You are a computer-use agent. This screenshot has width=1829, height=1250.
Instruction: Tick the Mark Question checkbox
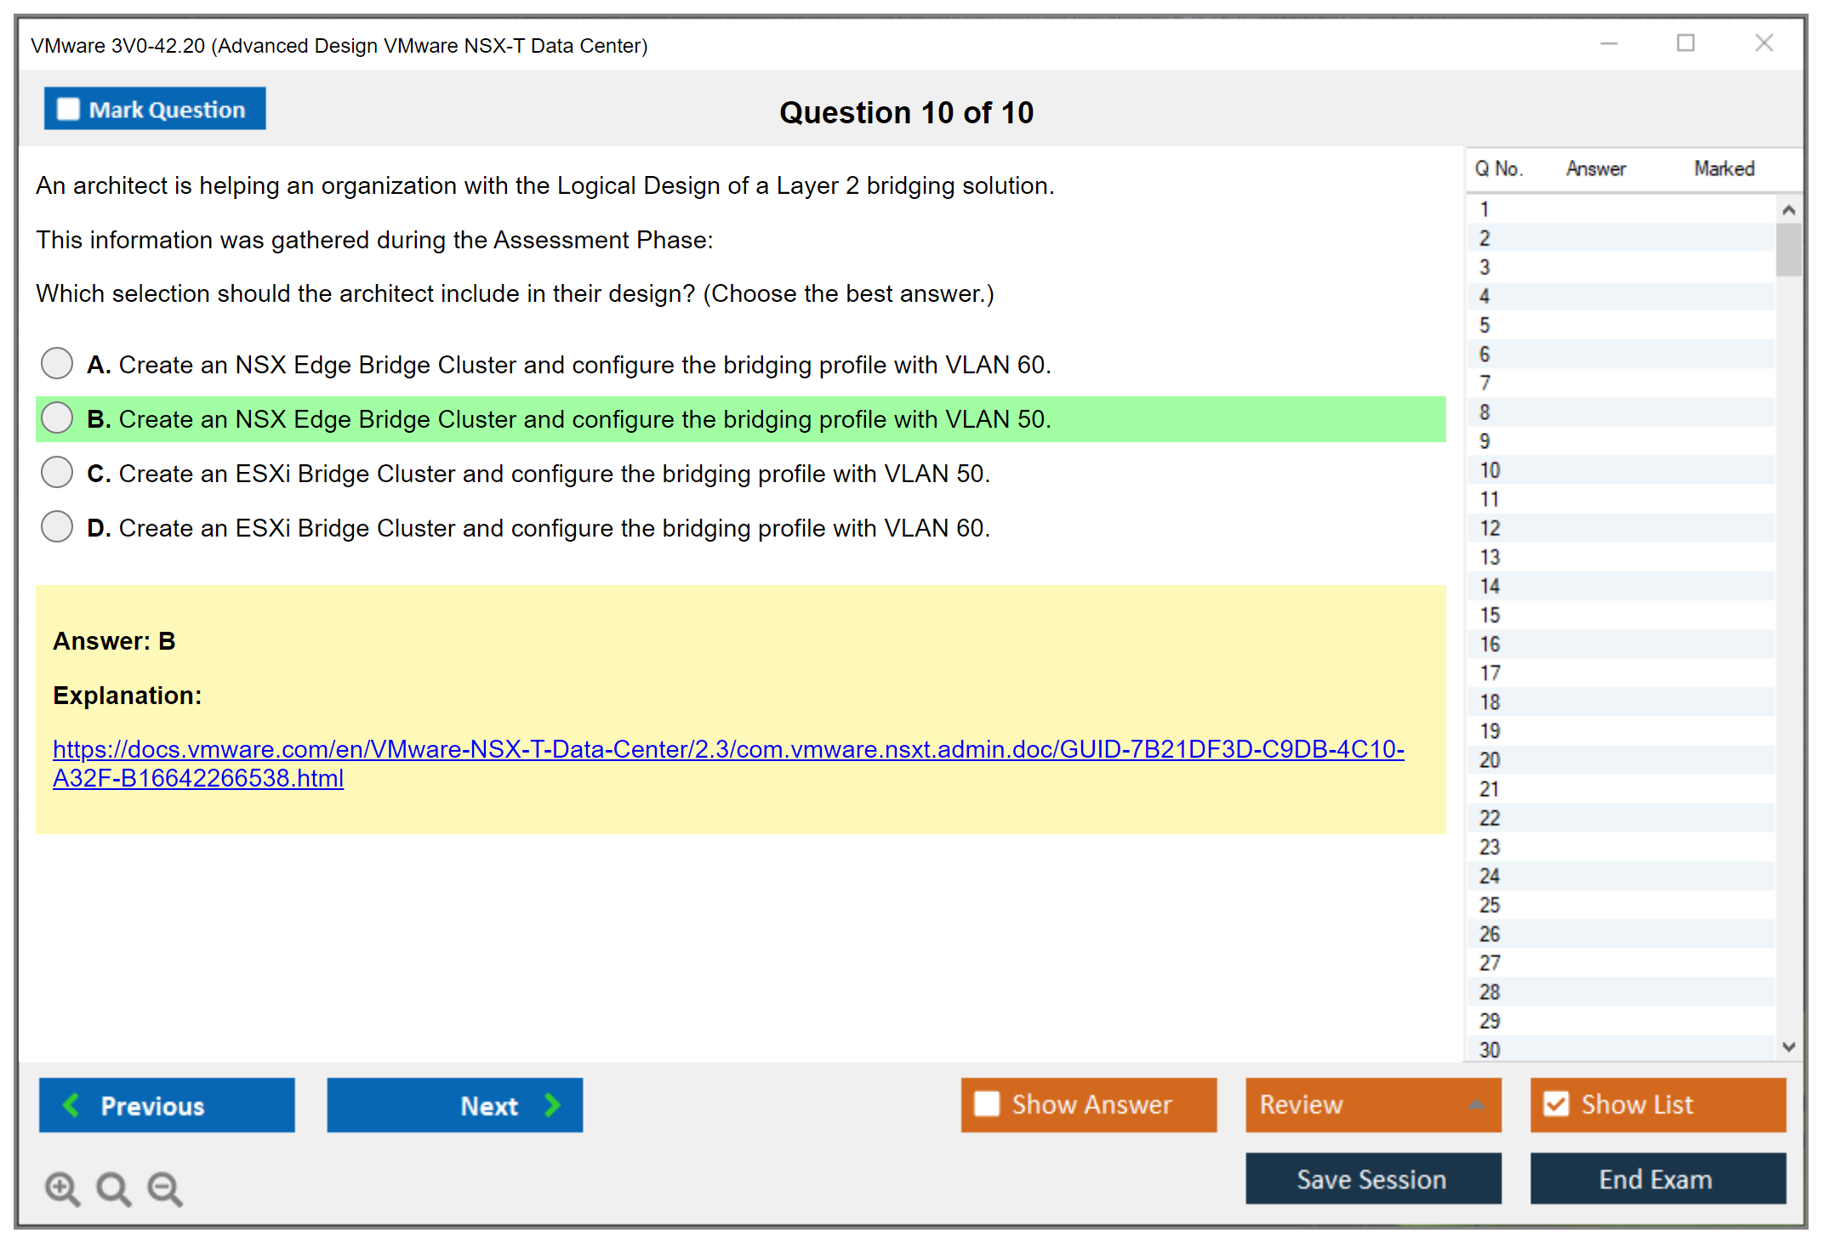[x=68, y=109]
